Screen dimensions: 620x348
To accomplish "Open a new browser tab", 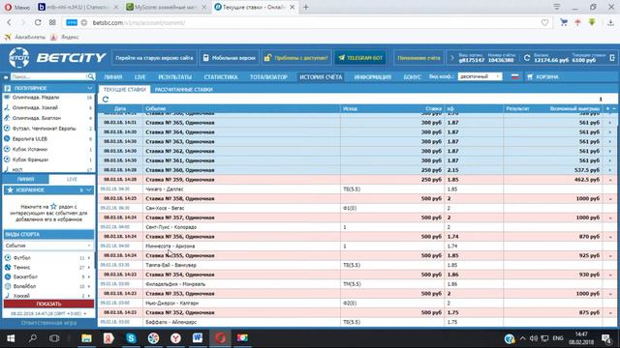I will coord(306,7).
